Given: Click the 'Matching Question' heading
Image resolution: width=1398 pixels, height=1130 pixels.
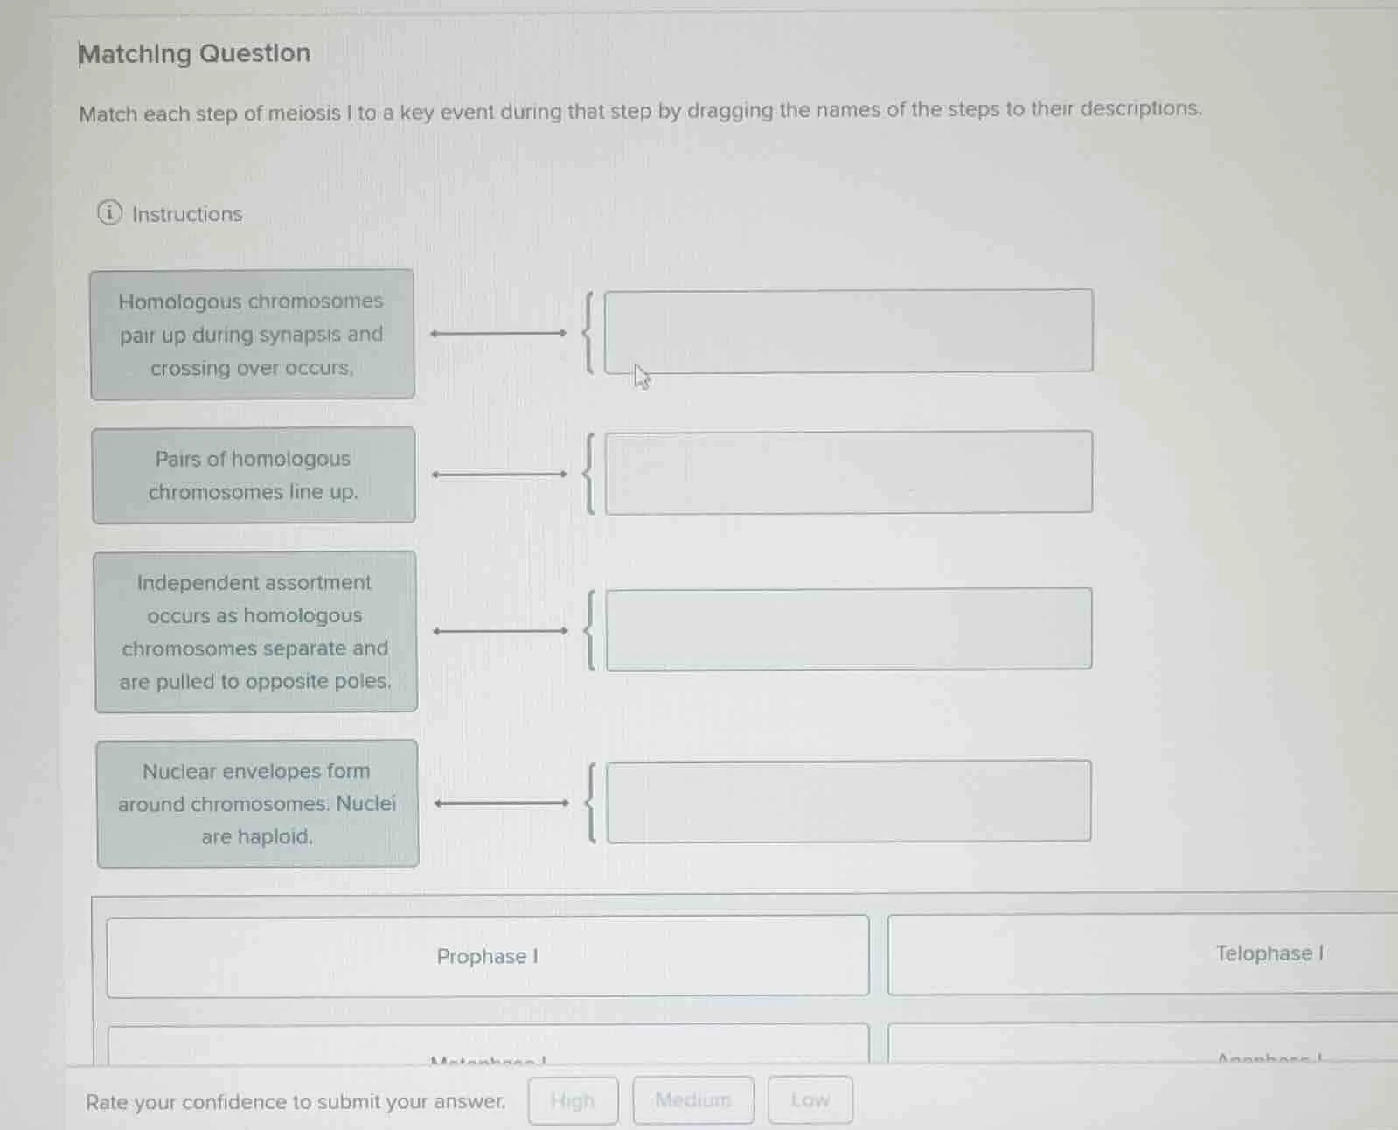Looking at the screenshot, I should 194,53.
